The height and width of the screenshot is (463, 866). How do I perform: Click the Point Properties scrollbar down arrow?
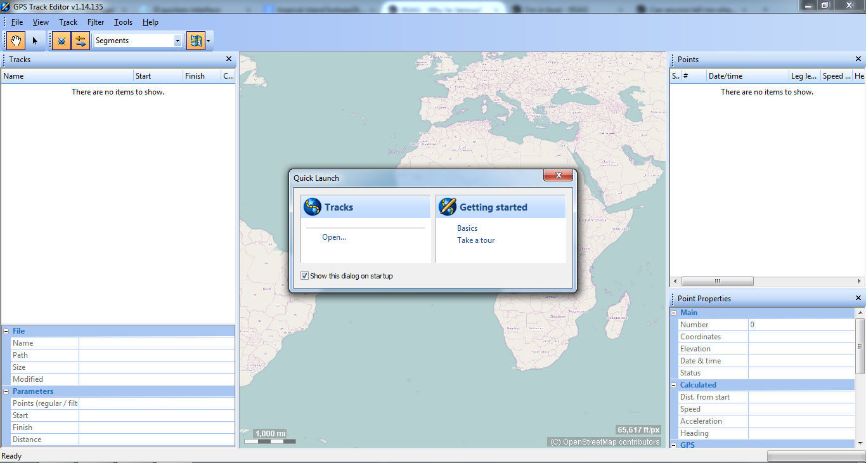860,443
